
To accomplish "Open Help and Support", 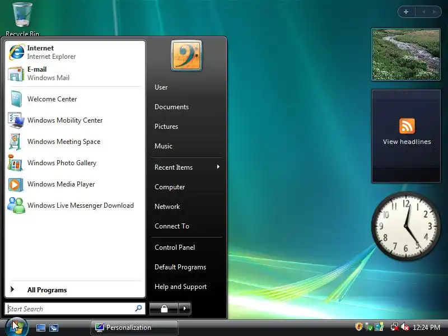I will (x=180, y=287).
